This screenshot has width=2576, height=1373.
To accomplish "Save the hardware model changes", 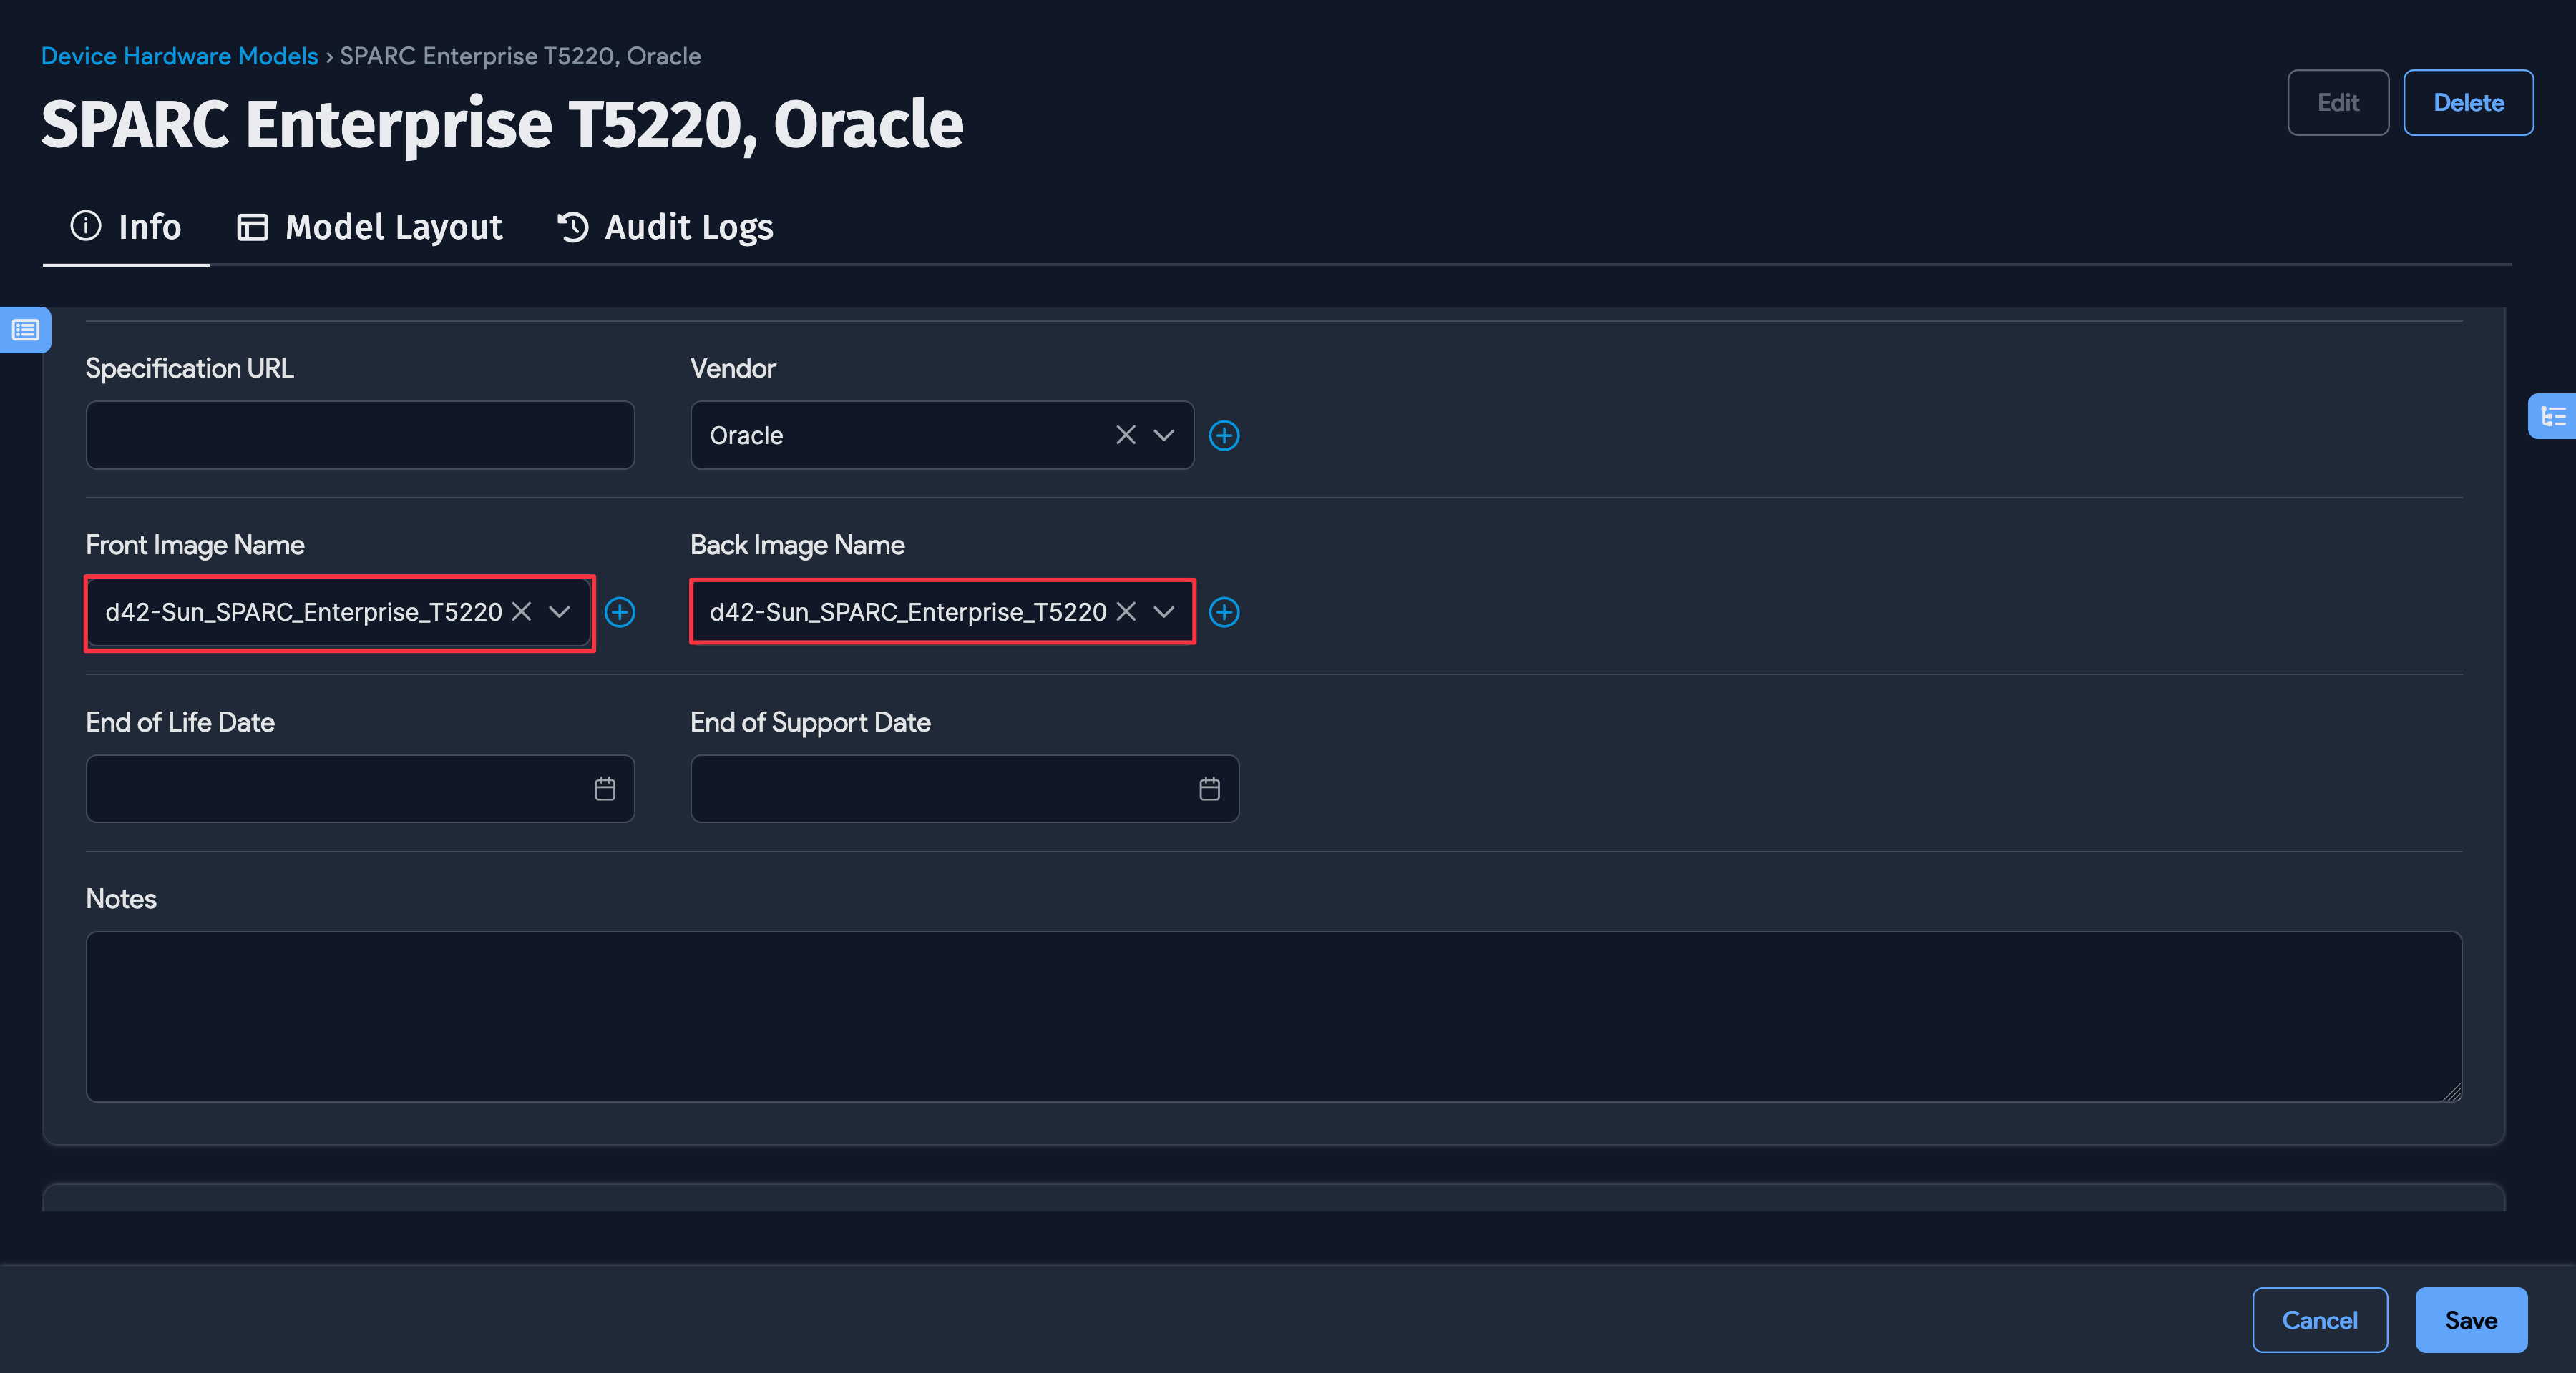I will click(2471, 1319).
